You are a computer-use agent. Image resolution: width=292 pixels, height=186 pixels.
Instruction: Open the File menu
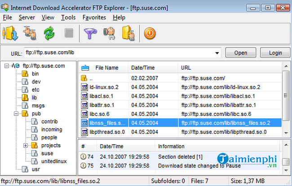pyautogui.click(x=8, y=18)
